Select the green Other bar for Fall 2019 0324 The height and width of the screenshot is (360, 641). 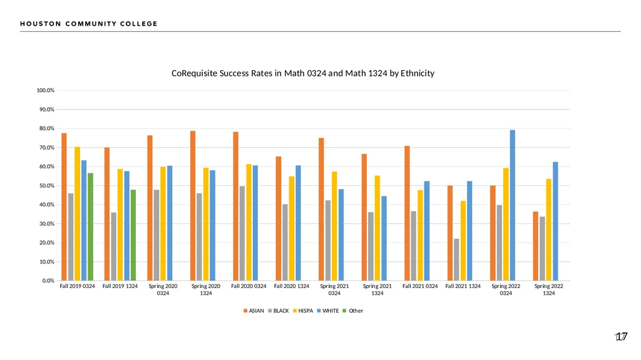[90, 227]
